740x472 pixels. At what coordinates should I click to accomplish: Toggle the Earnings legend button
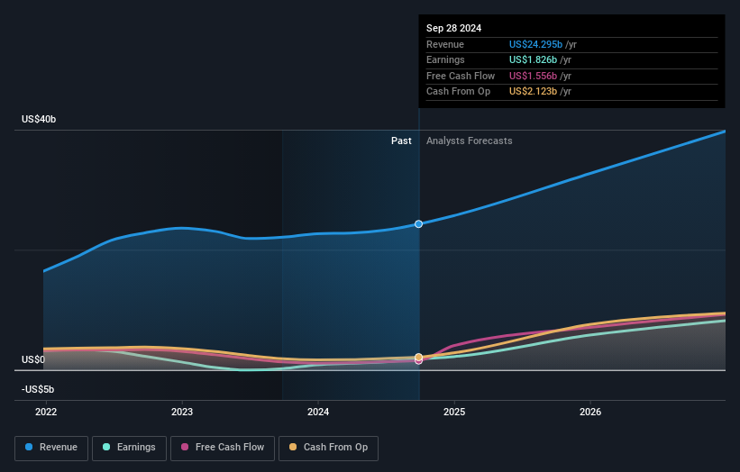pyautogui.click(x=129, y=448)
